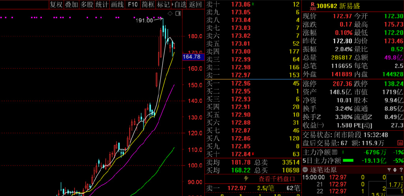Click the lightning bolt icon
This screenshot has width=404, height=196.
[x=247, y=178]
